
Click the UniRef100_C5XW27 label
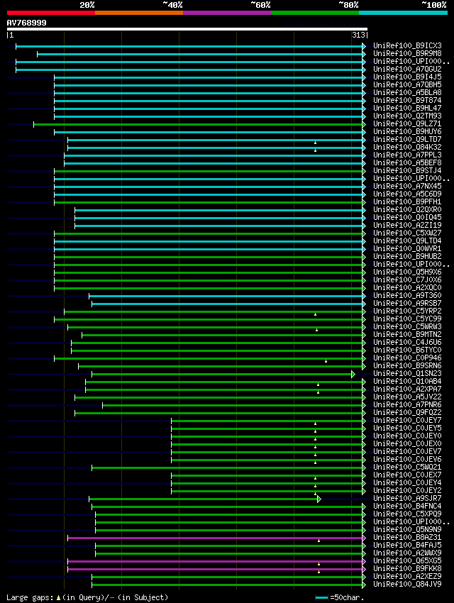coord(407,233)
